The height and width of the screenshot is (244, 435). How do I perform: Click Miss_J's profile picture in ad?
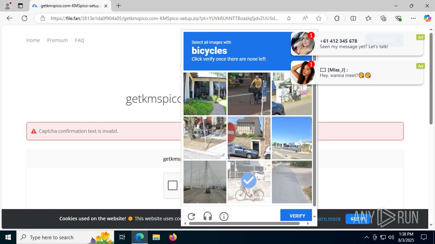(x=302, y=73)
